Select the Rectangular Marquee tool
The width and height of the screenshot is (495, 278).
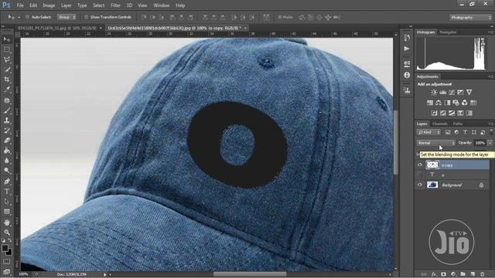(x=7, y=49)
